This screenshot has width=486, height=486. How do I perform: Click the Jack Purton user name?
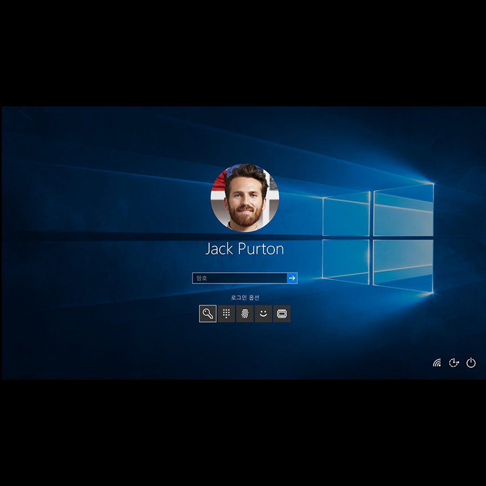245,248
